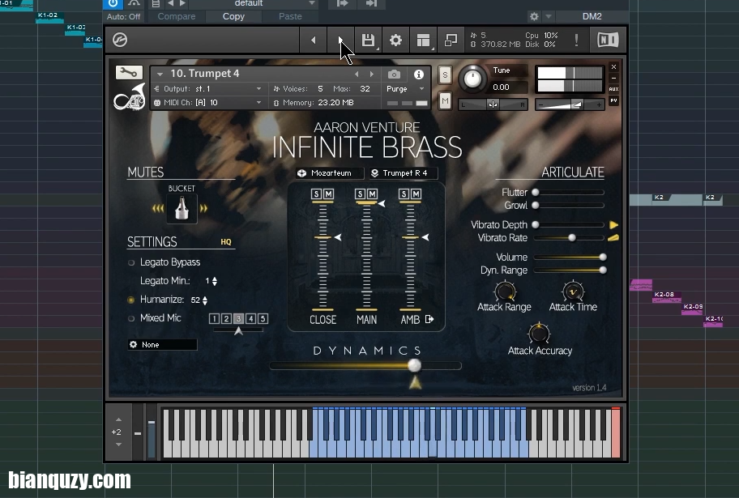This screenshot has width=739, height=498.
Task: Click the Copy button at the top
Action: point(233,16)
